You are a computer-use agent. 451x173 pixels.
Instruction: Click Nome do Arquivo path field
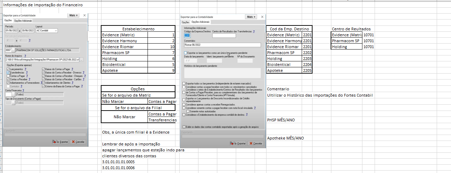coord(42,60)
